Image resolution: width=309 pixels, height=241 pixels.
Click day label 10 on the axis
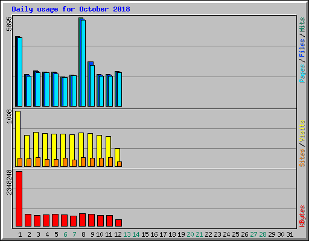click(x=100, y=234)
